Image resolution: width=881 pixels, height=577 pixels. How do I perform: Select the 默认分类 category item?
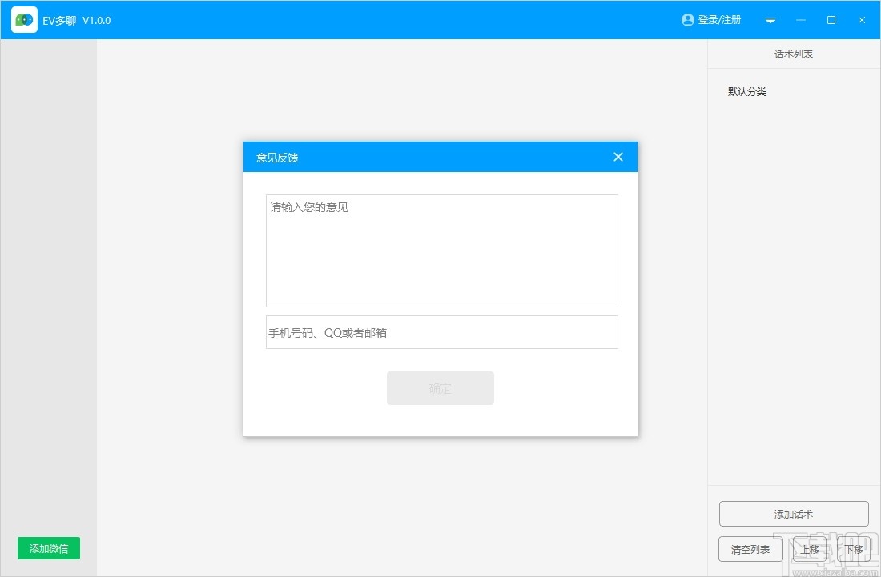click(x=747, y=91)
